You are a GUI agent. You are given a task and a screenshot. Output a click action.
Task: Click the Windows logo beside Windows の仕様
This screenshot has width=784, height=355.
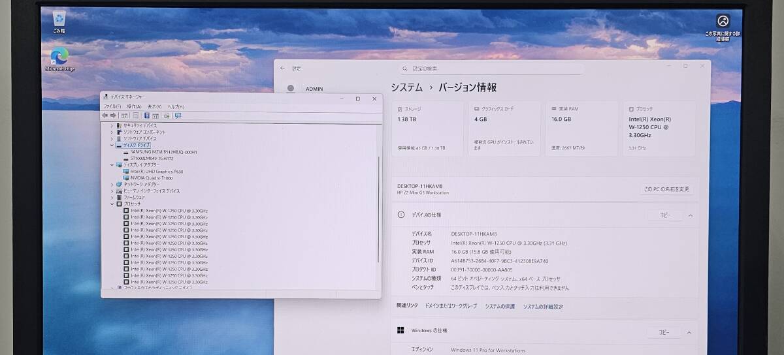(x=400, y=331)
